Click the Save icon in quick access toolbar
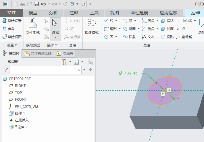Screen dimensions: 204x142 (36, 4)
